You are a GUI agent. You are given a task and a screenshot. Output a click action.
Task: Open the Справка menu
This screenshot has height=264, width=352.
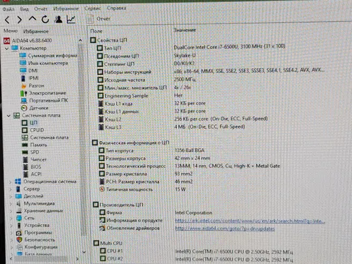click(x=116, y=8)
